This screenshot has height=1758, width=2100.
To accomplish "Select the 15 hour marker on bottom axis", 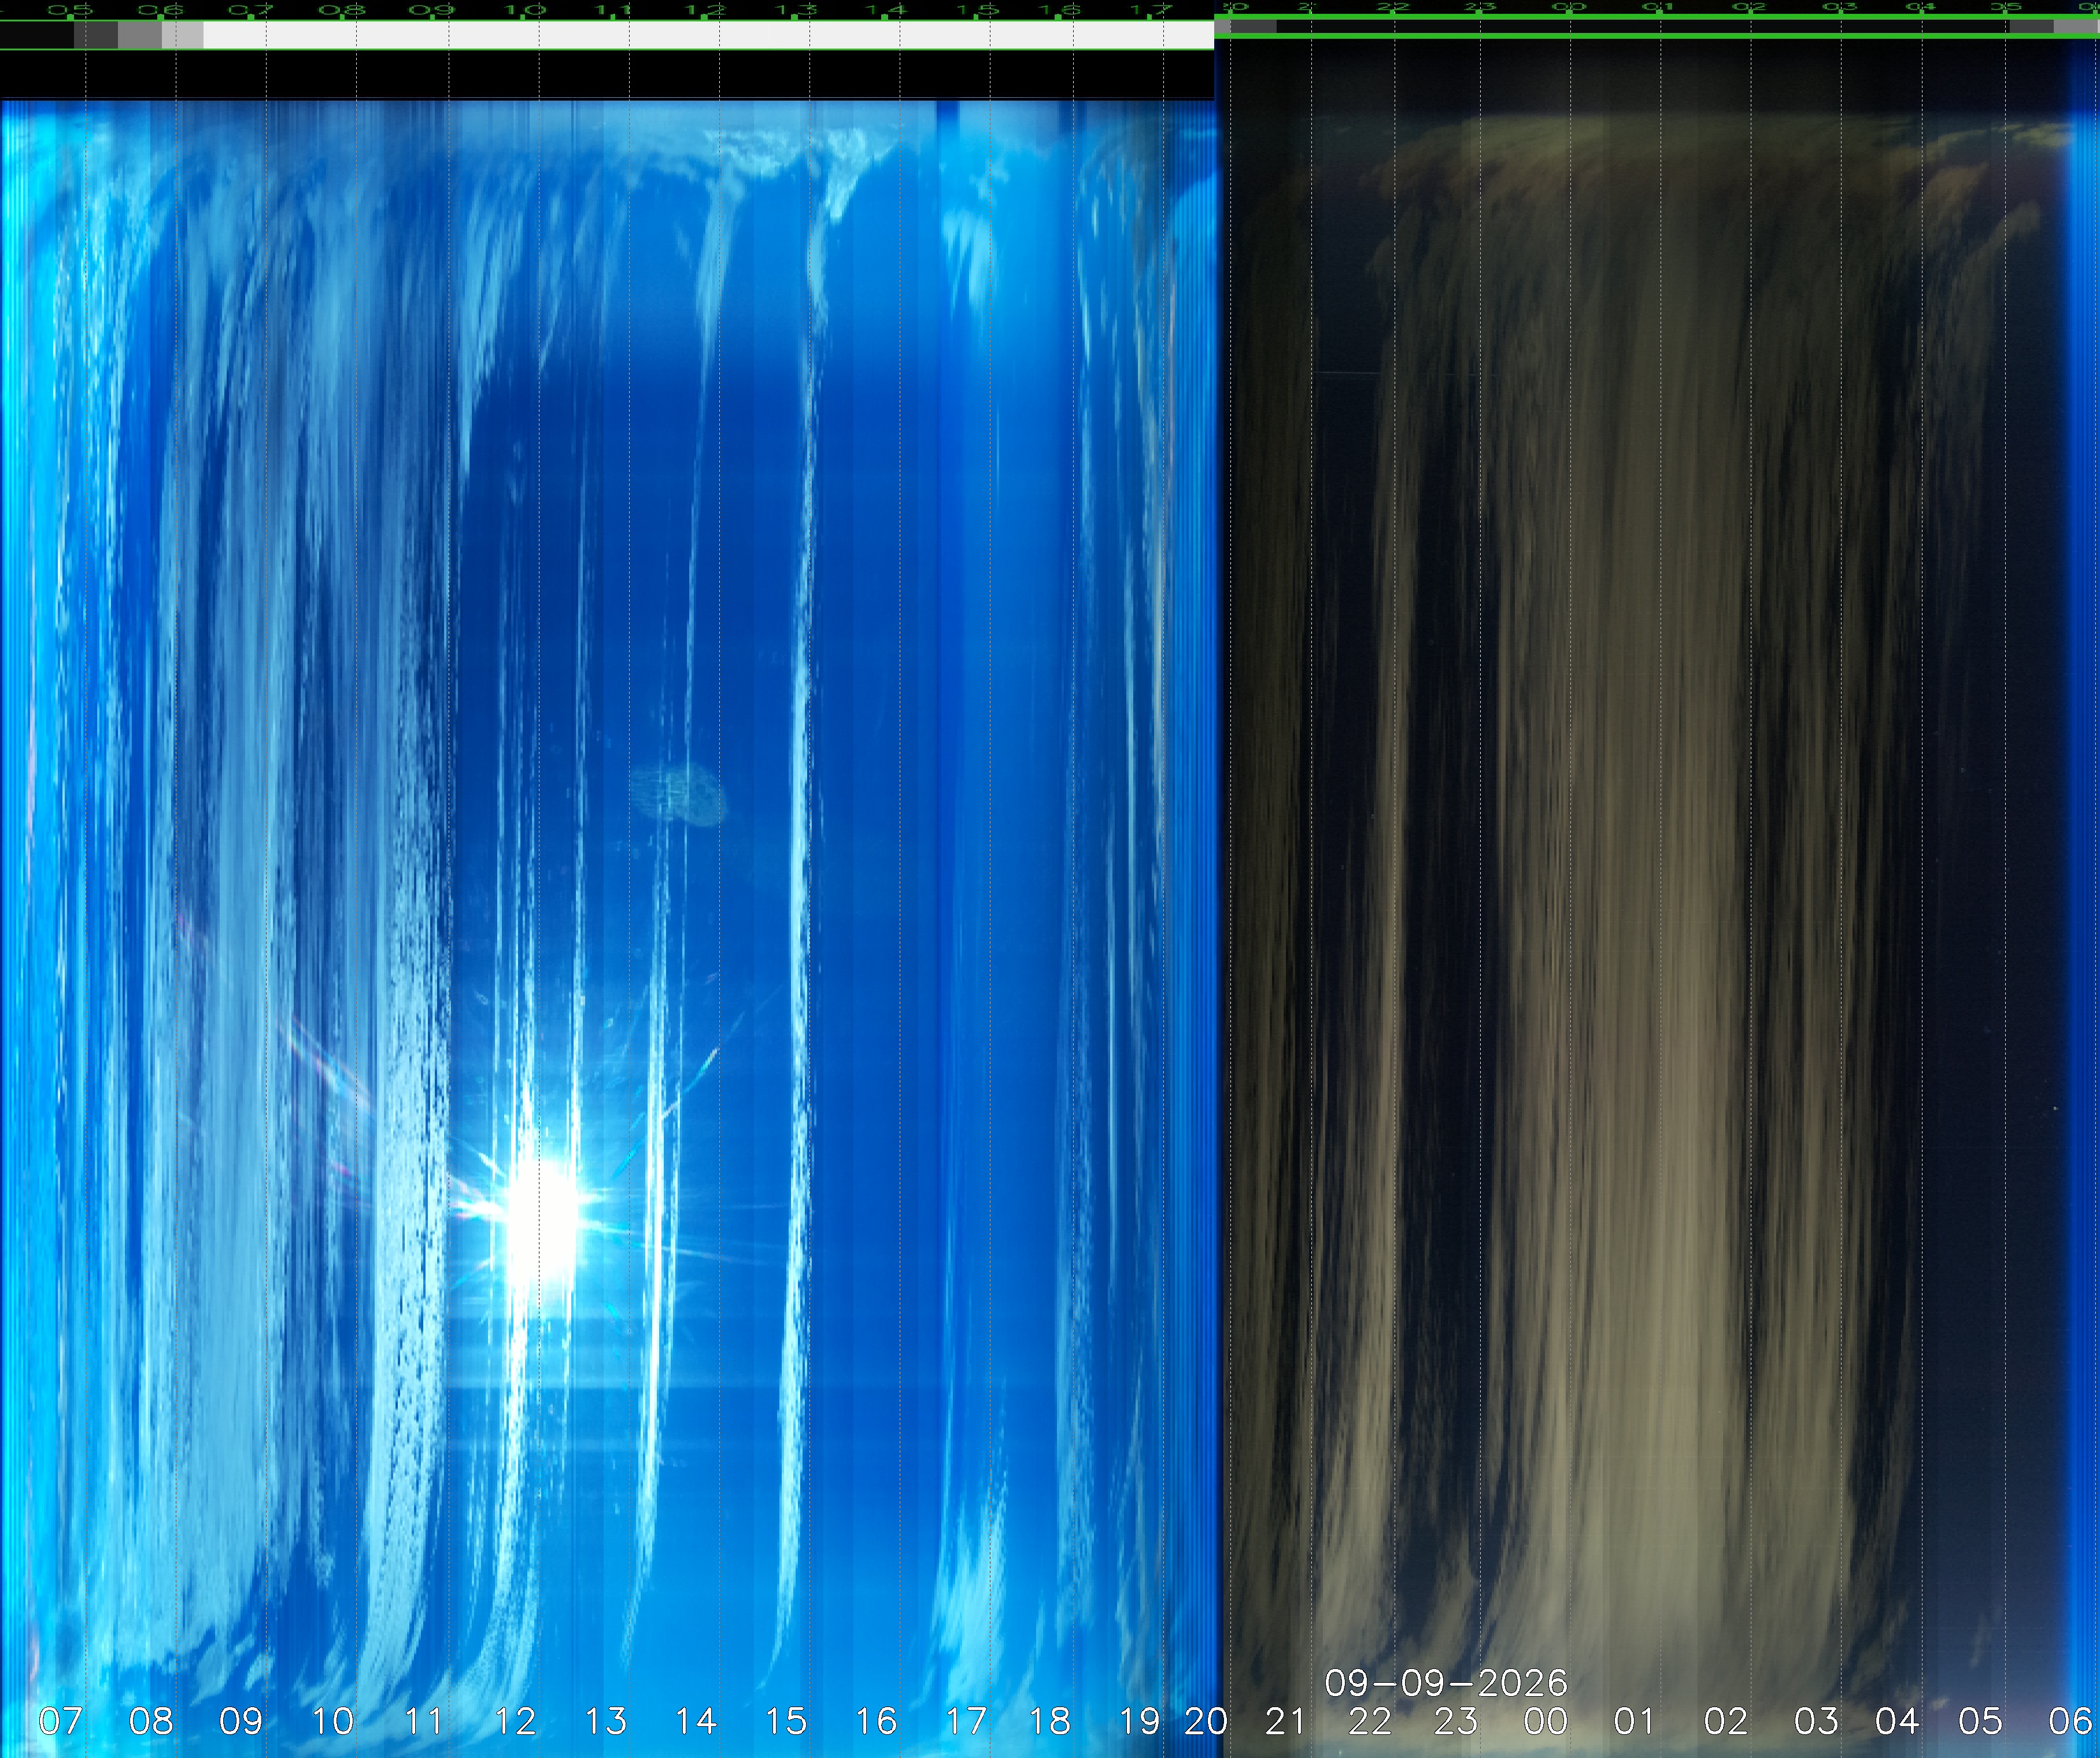I will 785,1721.
